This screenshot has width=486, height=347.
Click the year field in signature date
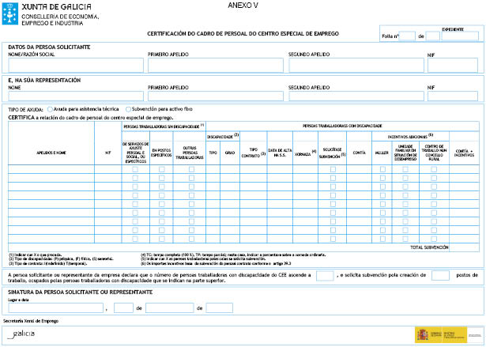click(x=219, y=308)
